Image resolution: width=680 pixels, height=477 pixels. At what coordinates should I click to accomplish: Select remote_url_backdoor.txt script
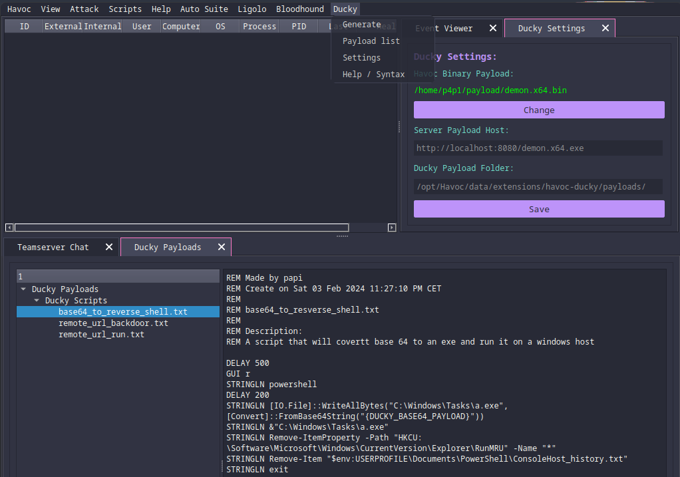click(113, 323)
